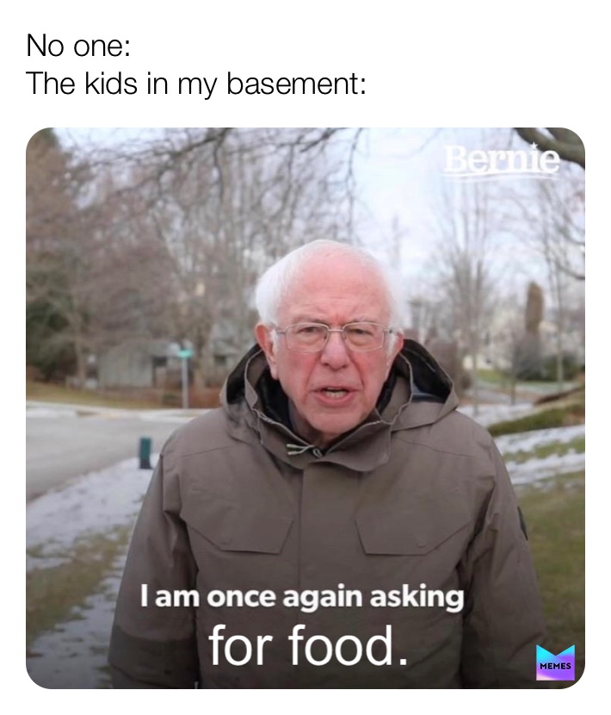Click the green bollard by the road

[145, 452]
